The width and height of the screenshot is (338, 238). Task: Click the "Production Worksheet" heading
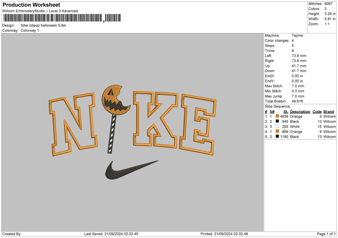coord(31,5)
